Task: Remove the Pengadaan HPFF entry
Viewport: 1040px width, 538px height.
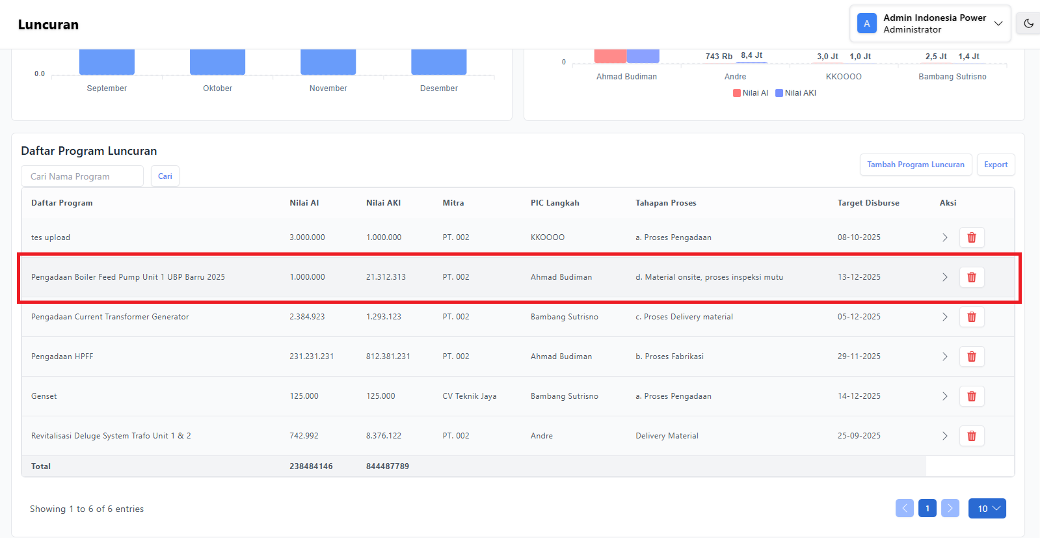Action: (971, 356)
